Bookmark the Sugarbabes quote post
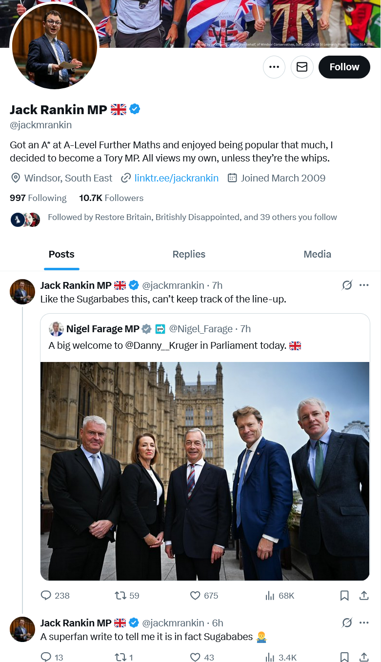The height and width of the screenshot is (662, 381). tap(344, 595)
